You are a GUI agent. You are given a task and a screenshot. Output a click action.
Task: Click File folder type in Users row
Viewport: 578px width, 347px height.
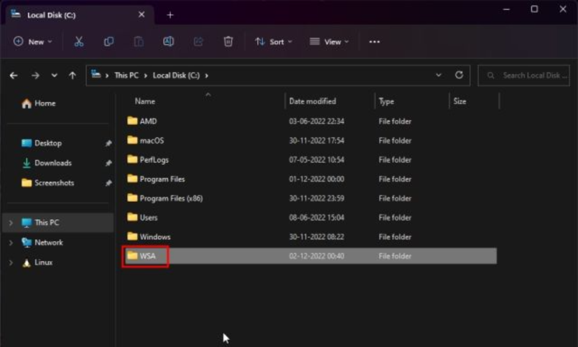coord(395,218)
